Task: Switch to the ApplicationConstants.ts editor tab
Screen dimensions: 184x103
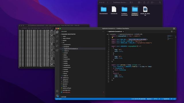Action: 115,31
